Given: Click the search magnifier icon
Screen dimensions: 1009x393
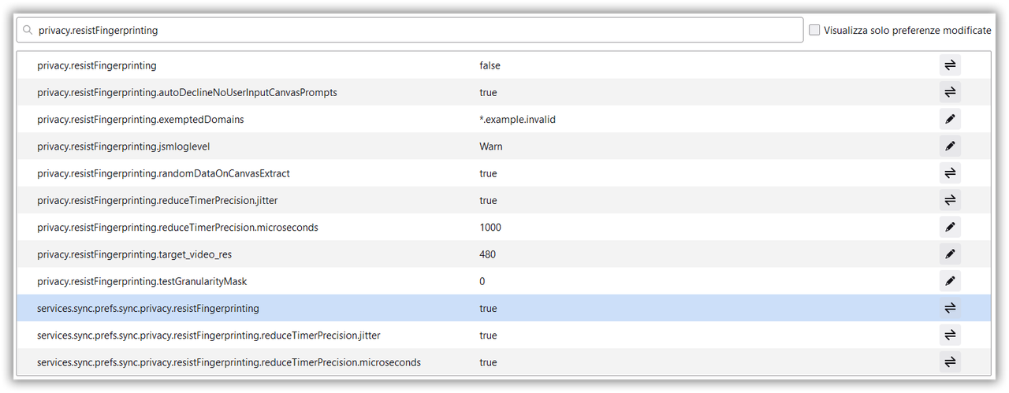Looking at the screenshot, I should click(28, 30).
